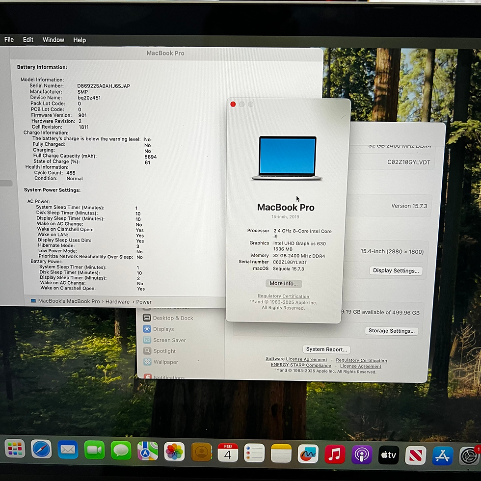The height and width of the screenshot is (481, 481).
Task: Click the Cycle Count value 488
Action: (71, 173)
